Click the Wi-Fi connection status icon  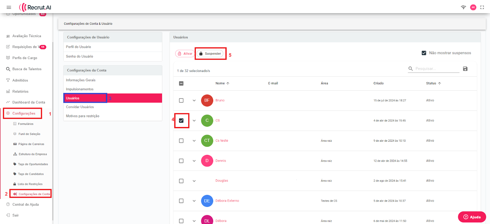pyautogui.click(x=463, y=7)
